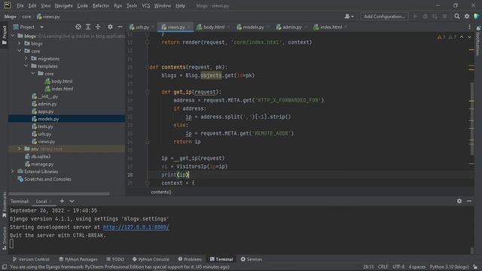Click Collapse All icon in Project panel

[x=98, y=27]
